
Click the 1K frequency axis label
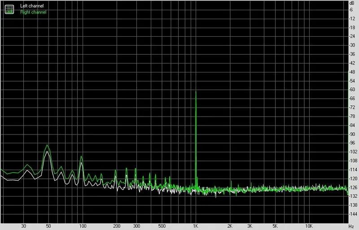(x=195, y=226)
